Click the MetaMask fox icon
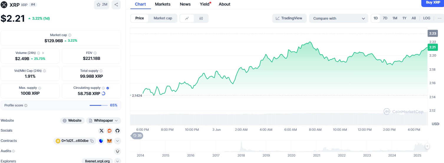Viewport: 444px width, 163px height. (109, 141)
